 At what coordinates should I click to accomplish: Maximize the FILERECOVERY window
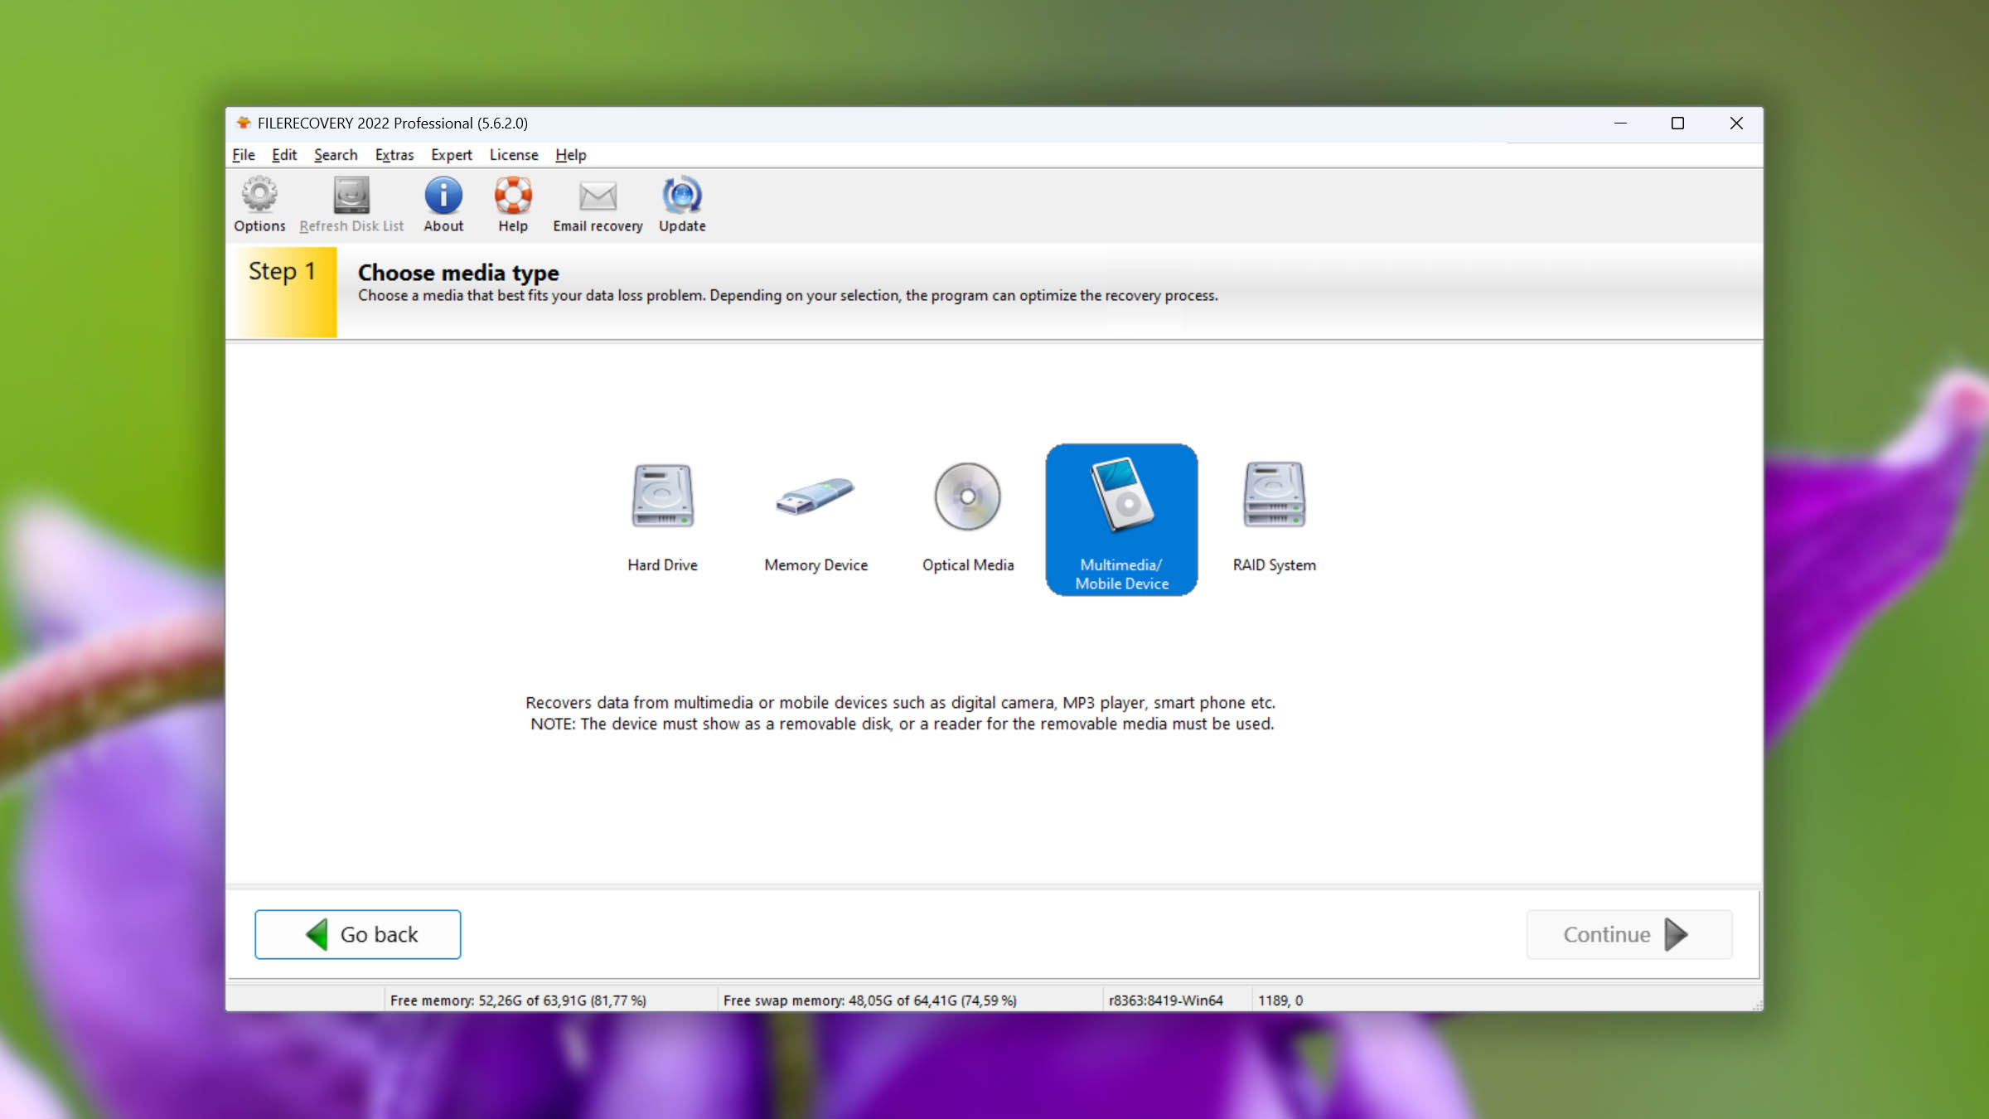coord(1677,124)
